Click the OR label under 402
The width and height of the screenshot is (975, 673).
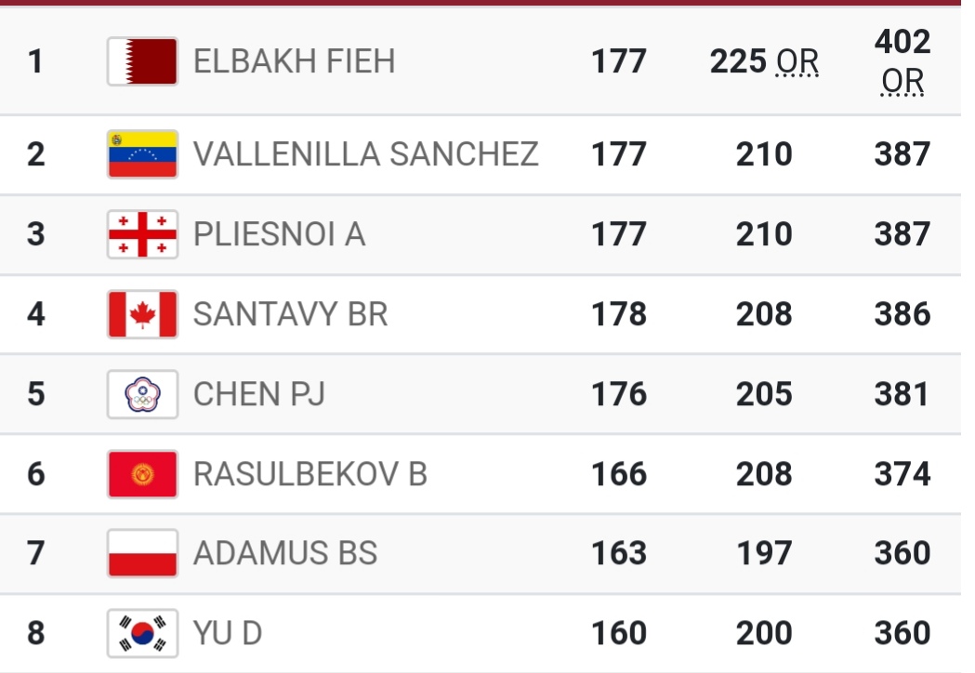(903, 84)
